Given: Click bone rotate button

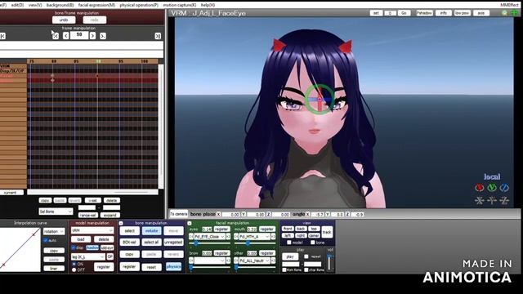Looking at the screenshot, I should [151, 230].
